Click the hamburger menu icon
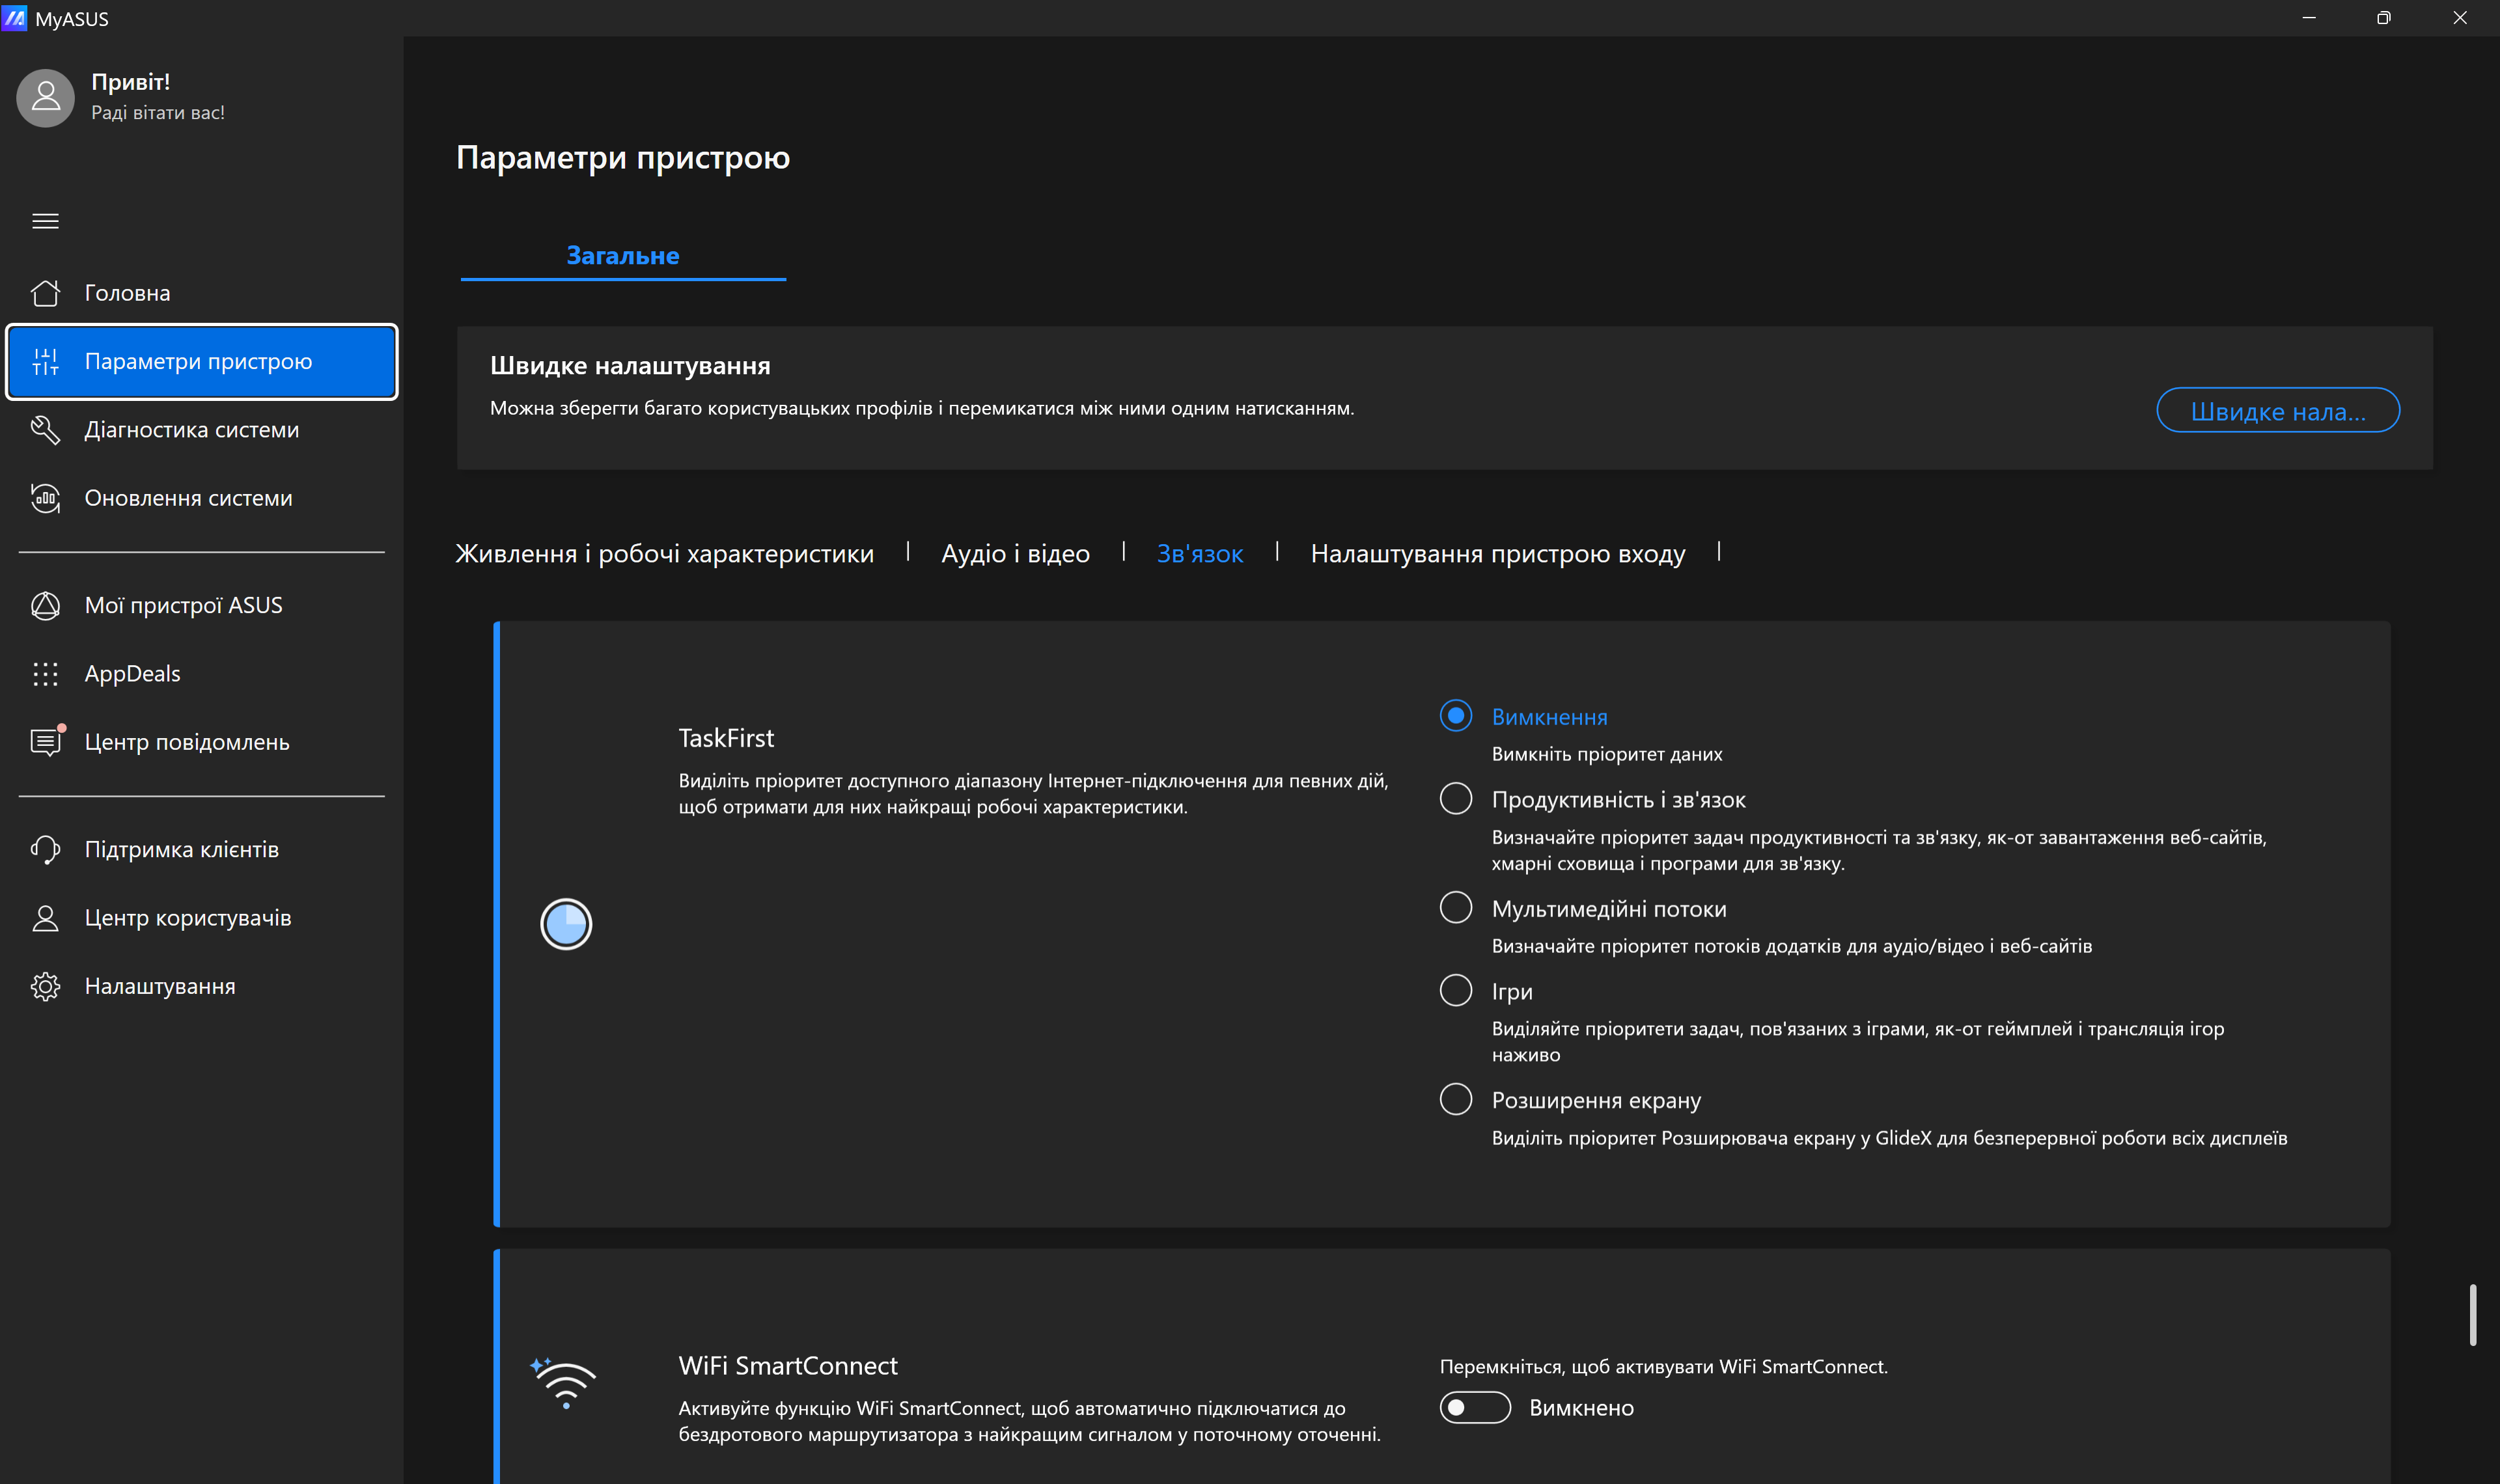Image resolution: width=2500 pixels, height=1484 pixels. click(45, 221)
